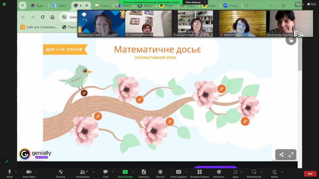Open the Participants panel
The width and height of the screenshot is (319, 179).
click(83, 173)
